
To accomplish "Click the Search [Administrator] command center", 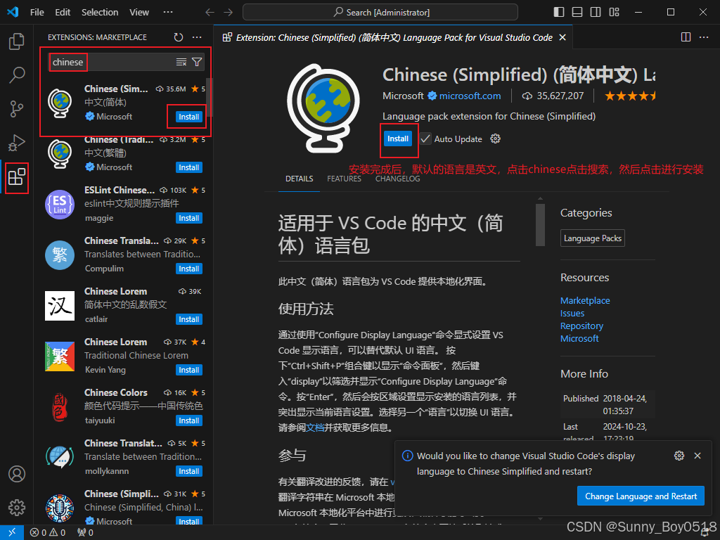I will (380, 13).
